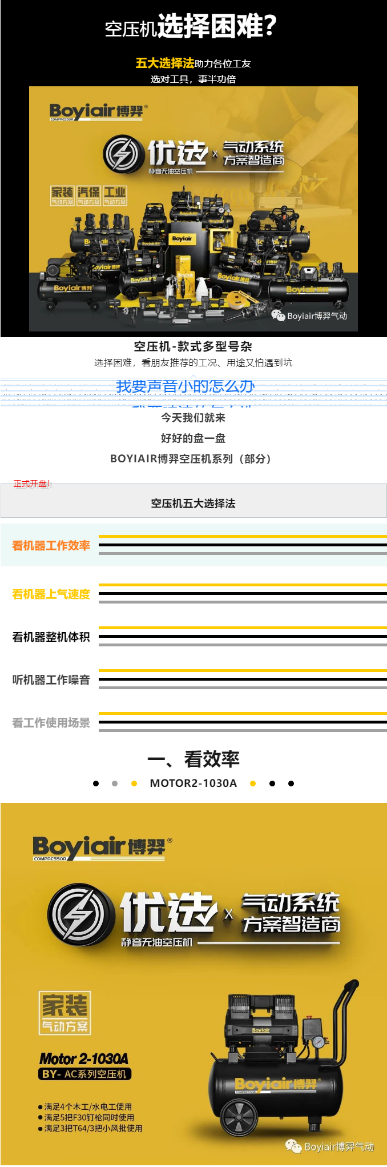
Task: Click 满足3把T64/3把小风批使用 bullet
Action: pyautogui.click(x=90, y=1128)
